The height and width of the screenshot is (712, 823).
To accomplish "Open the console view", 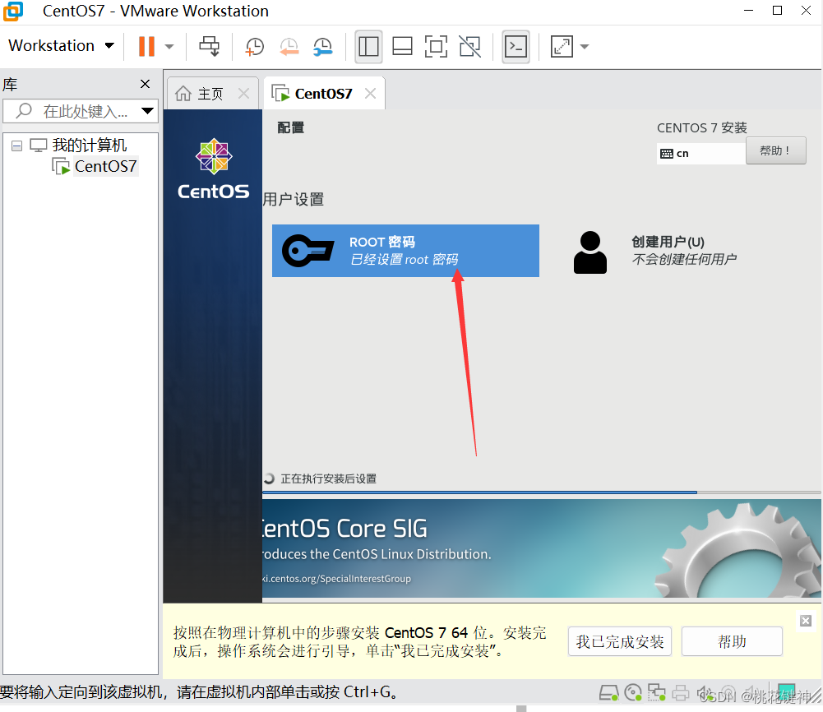I will [516, 47].
